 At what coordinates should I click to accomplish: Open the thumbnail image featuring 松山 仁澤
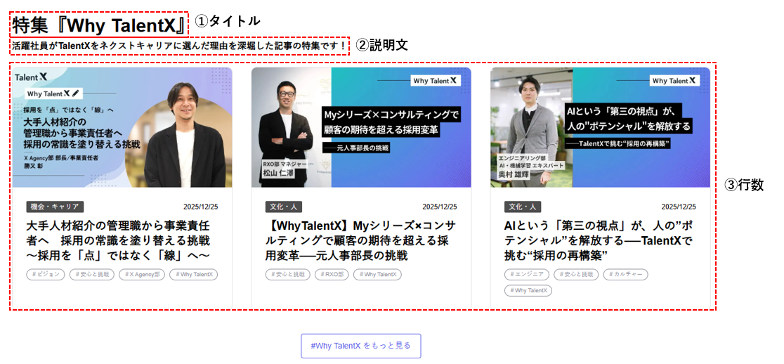click(361, 127)
